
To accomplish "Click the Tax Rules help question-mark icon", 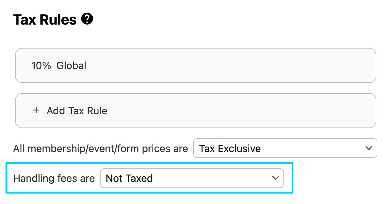I will click(x=87, y=19).
